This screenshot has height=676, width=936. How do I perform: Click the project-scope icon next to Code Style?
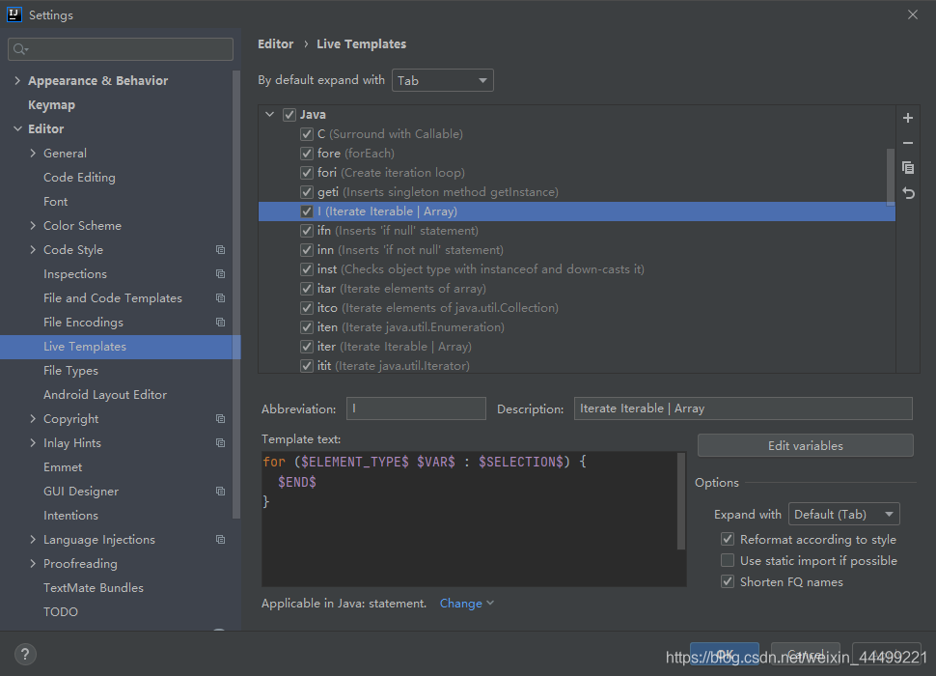coord(220,249)
